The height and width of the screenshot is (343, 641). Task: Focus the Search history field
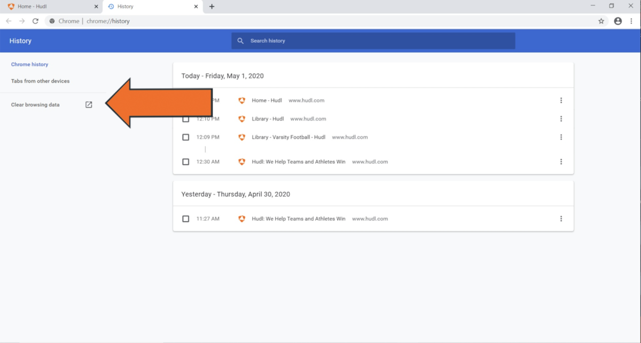(x=373, y=41)
